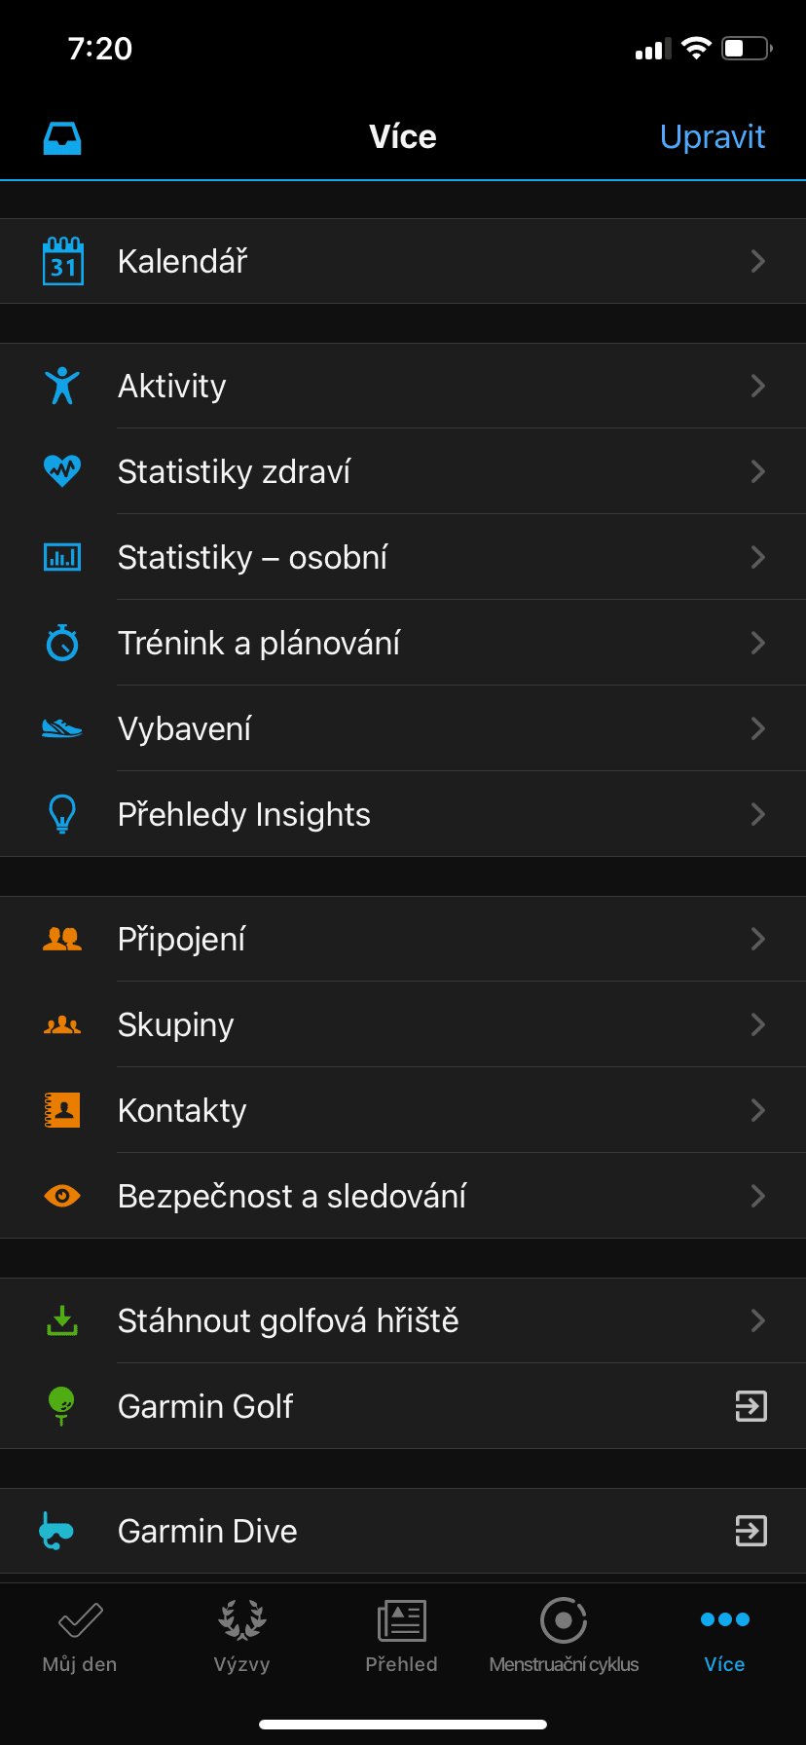Screen dimensions: 806x1745
Task: Open the Menstruační cyklus tab
Action: (x=564, y=1636)
